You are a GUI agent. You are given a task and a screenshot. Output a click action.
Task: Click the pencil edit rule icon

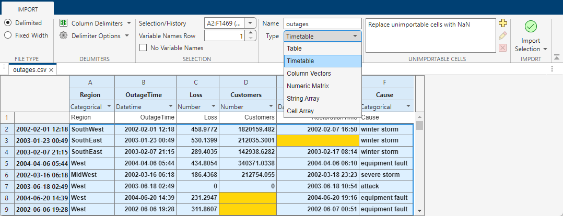503,35
